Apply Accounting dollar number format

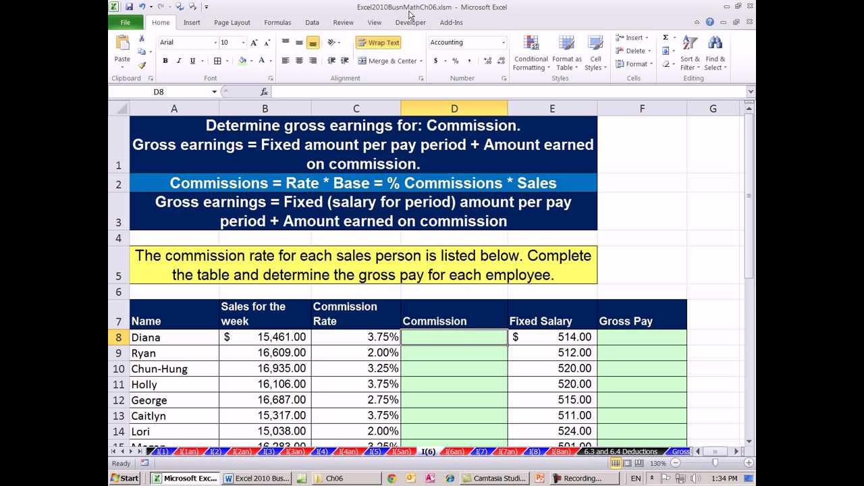tap(435, 61)
